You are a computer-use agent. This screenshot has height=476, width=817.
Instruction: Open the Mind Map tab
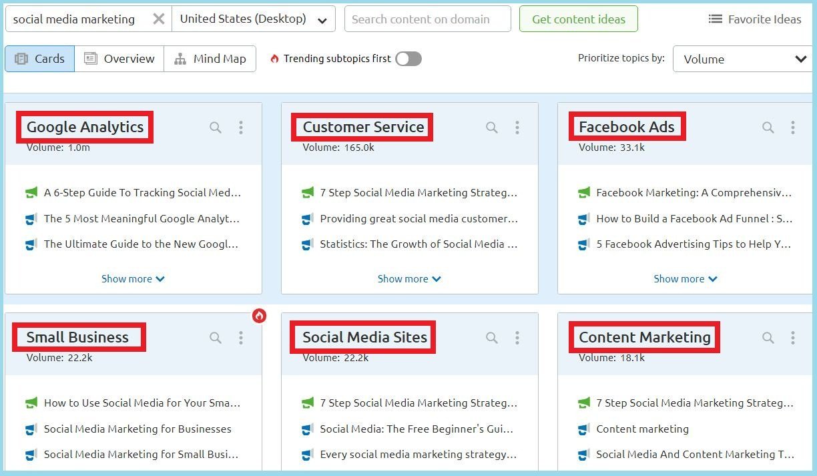pos(210,59)
